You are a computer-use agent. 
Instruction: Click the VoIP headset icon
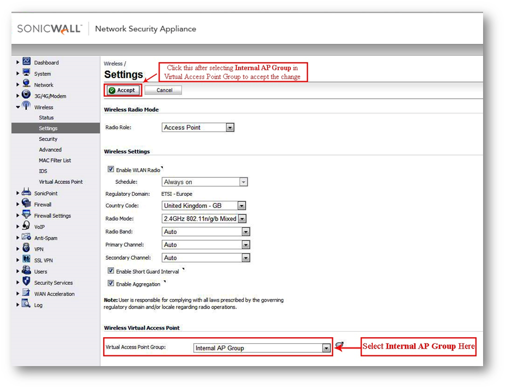pyautogui.click(x=26, y=225)
